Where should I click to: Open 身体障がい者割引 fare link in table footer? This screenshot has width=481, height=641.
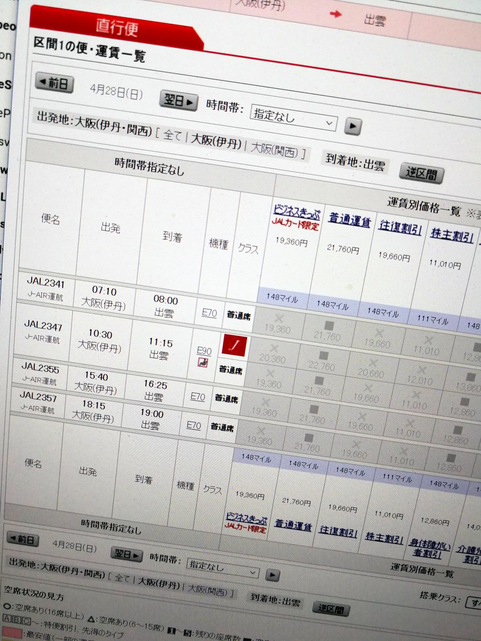429,548
